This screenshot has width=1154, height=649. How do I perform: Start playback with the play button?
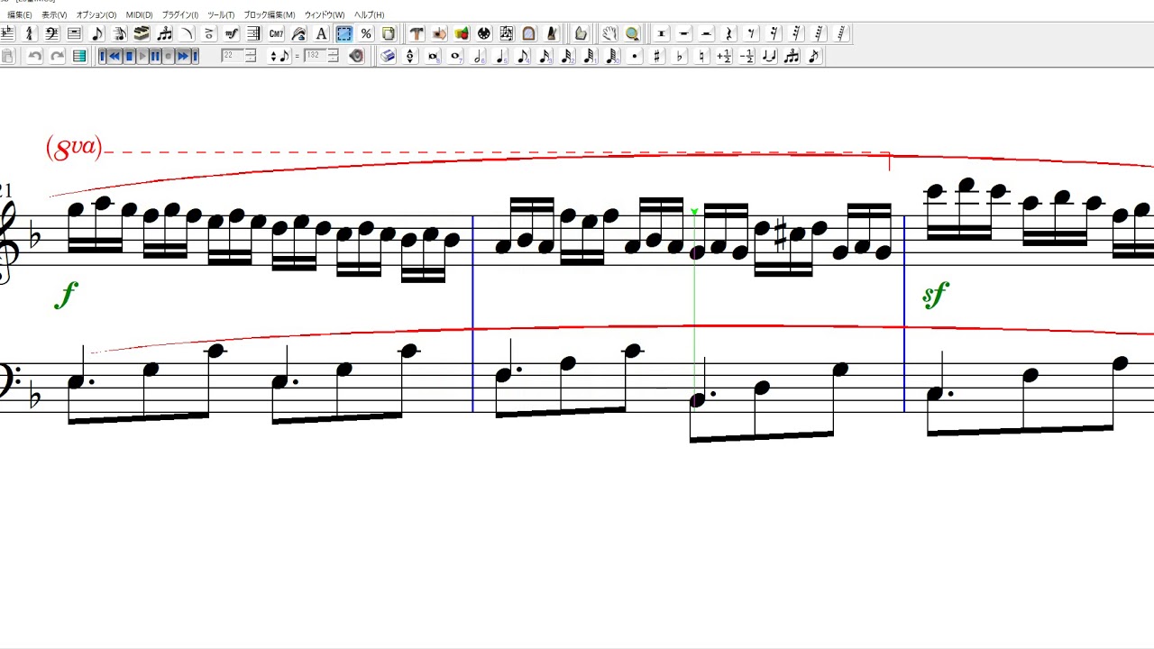[x=142, y=56]
